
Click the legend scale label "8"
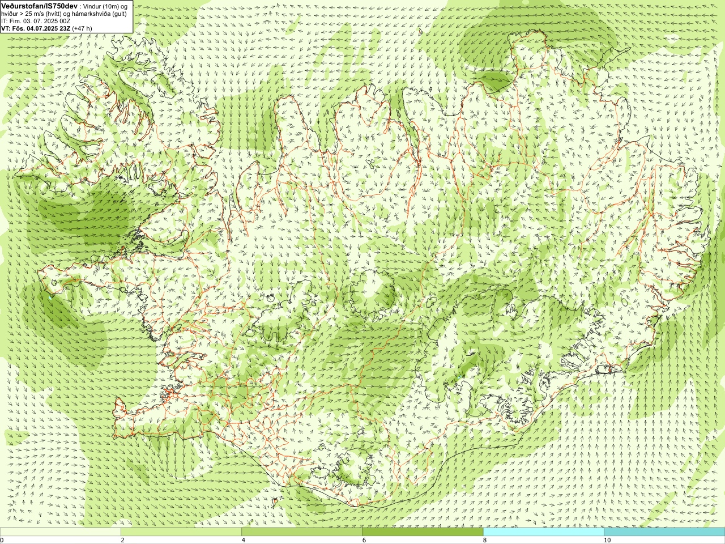point(485,540)
